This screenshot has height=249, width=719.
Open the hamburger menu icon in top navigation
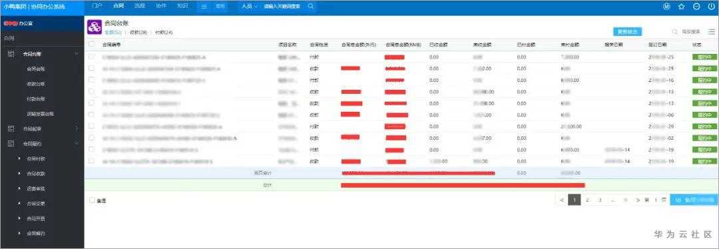[204, 7]
